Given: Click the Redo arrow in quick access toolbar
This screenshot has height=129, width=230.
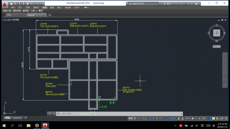Looking at the screenshot, I should coord(38,4).
